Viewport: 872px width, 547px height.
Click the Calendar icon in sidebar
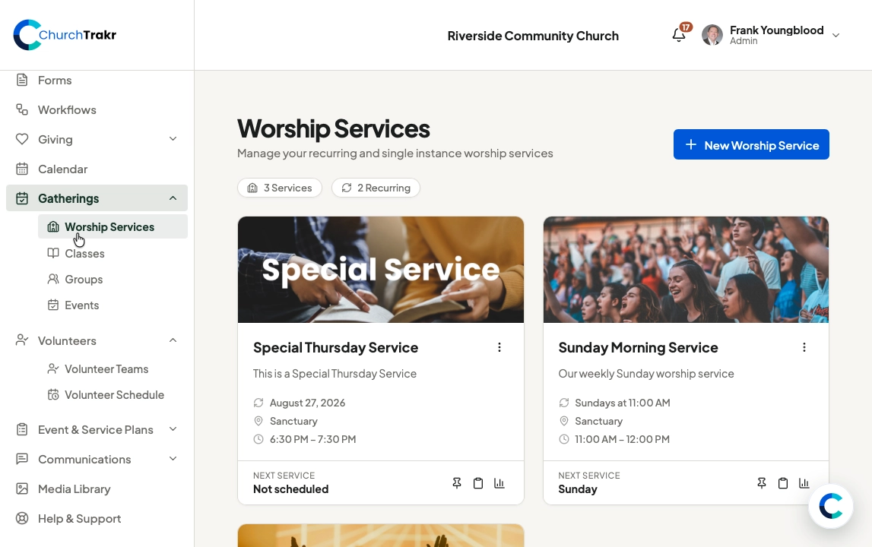coord(22,169)
